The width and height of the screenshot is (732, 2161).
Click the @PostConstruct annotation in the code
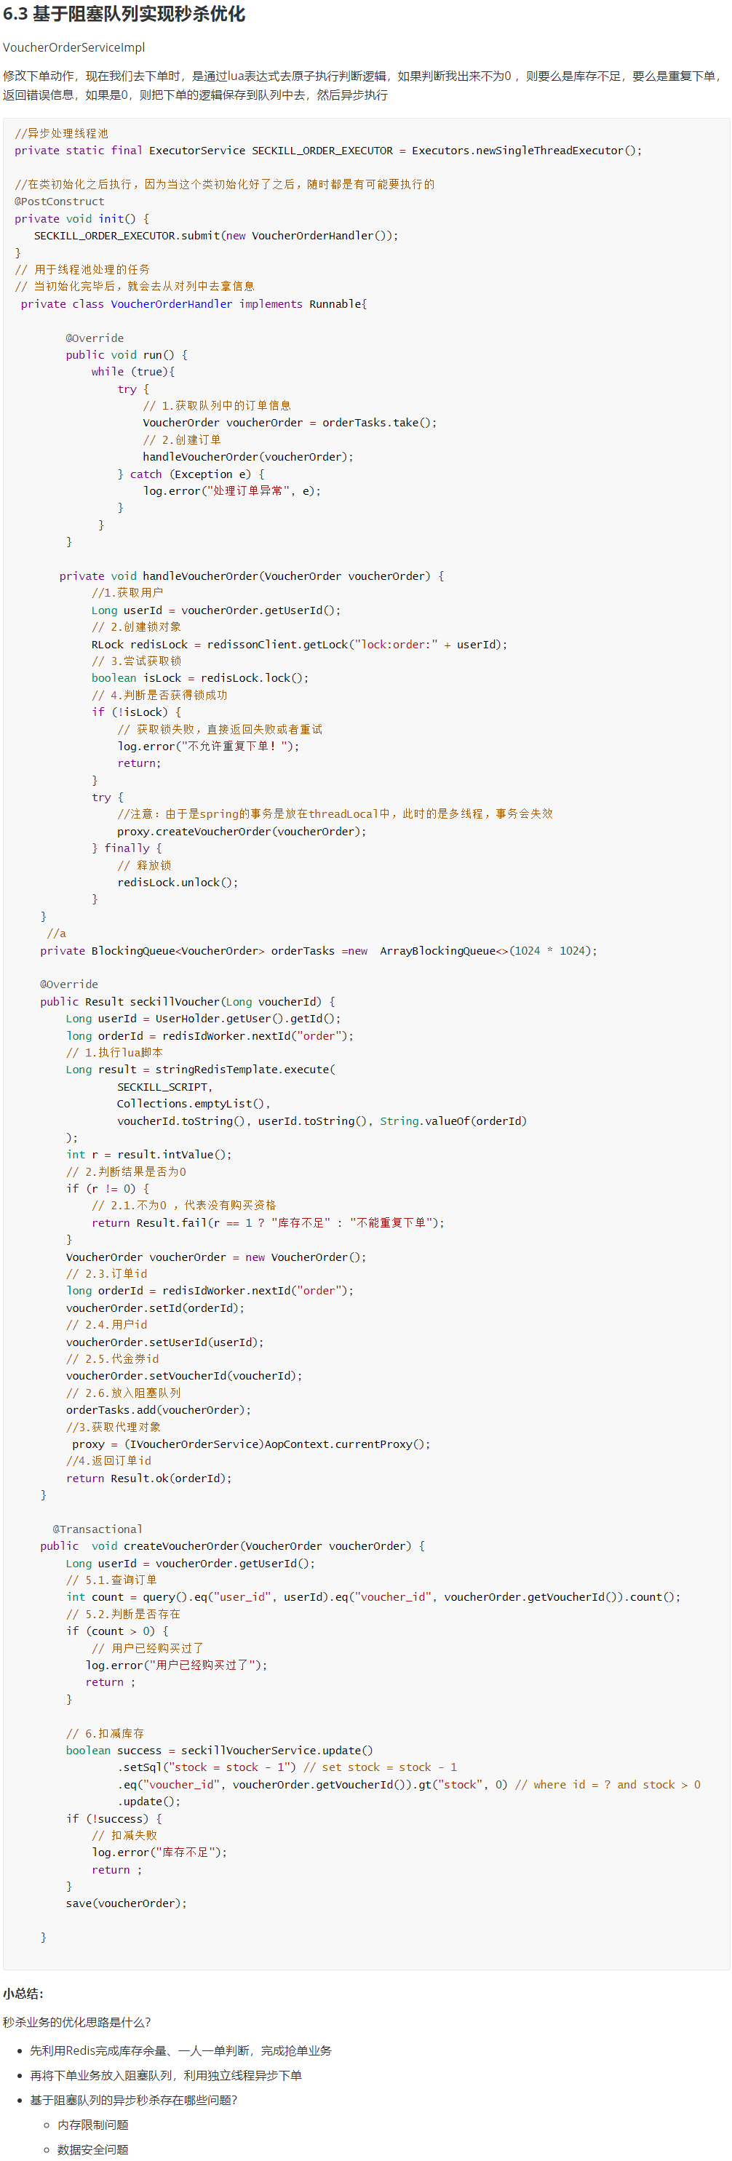click(59, 202)
